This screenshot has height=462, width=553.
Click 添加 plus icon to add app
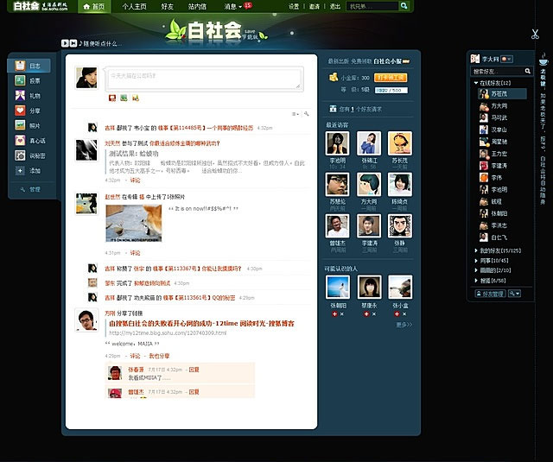point(20,171)
